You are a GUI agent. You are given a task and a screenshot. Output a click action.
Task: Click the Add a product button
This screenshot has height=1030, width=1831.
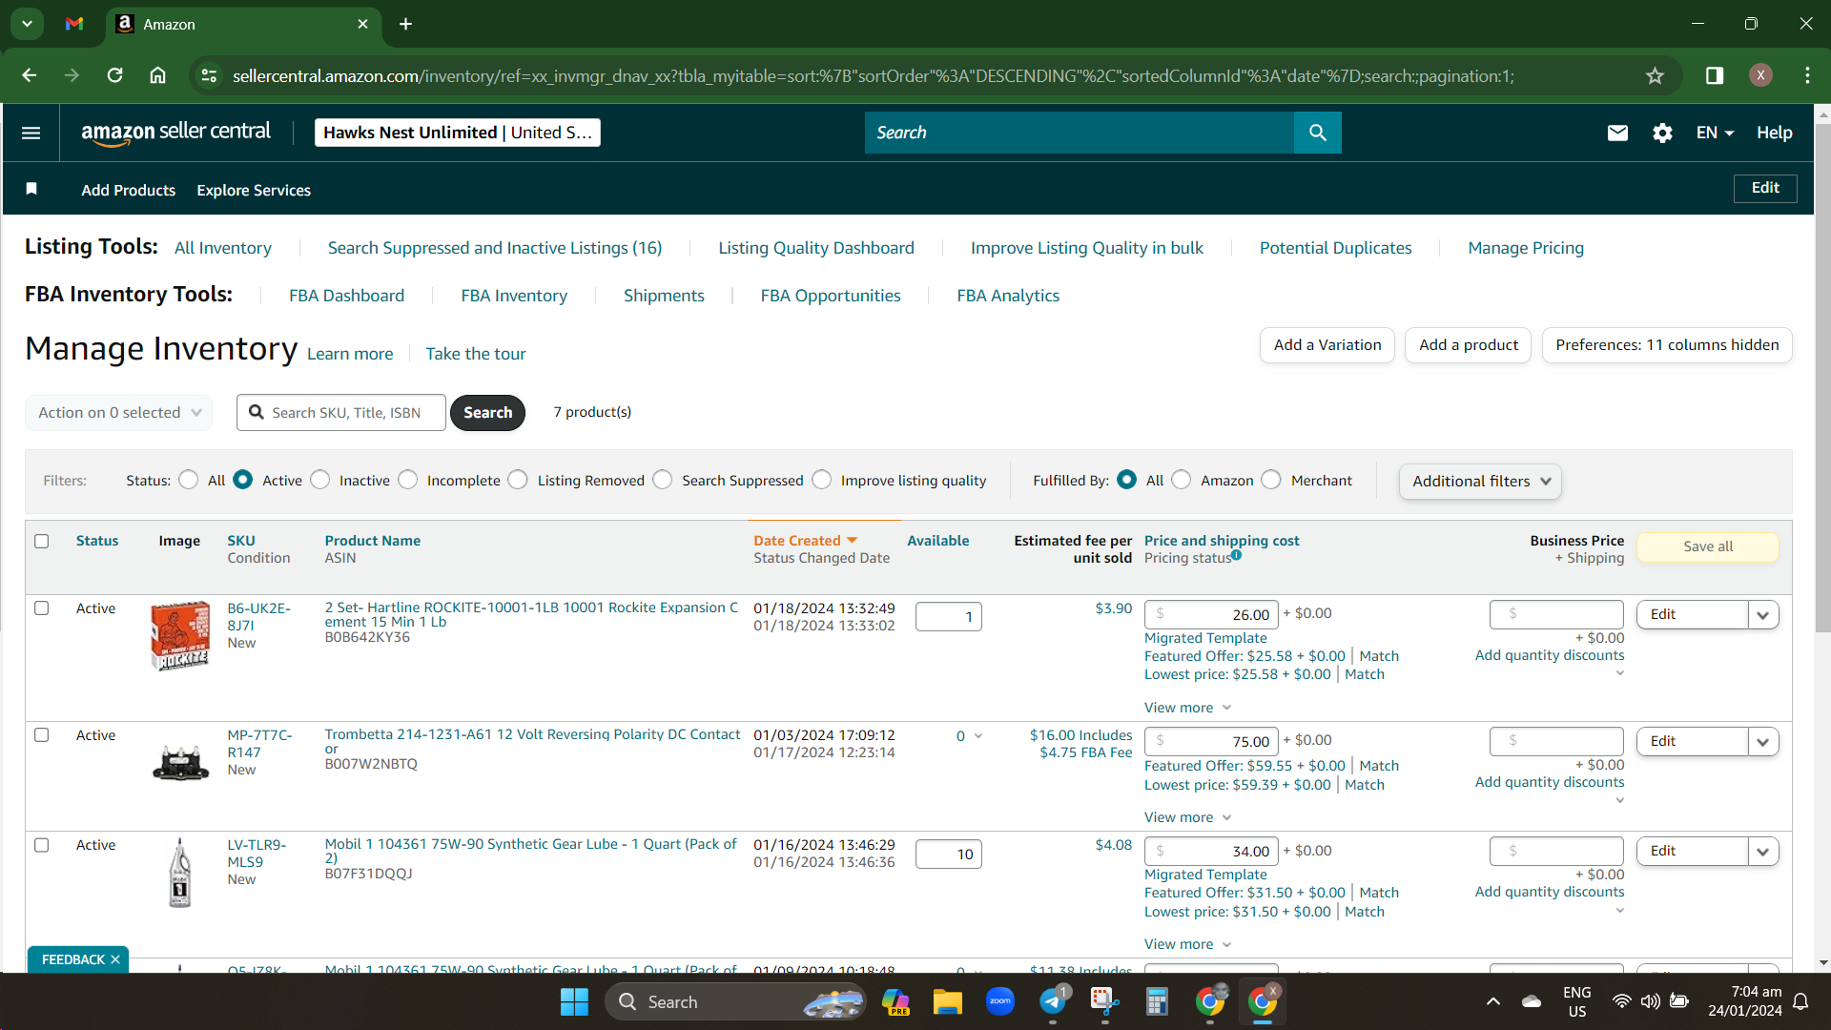[x=1469, y=345]
